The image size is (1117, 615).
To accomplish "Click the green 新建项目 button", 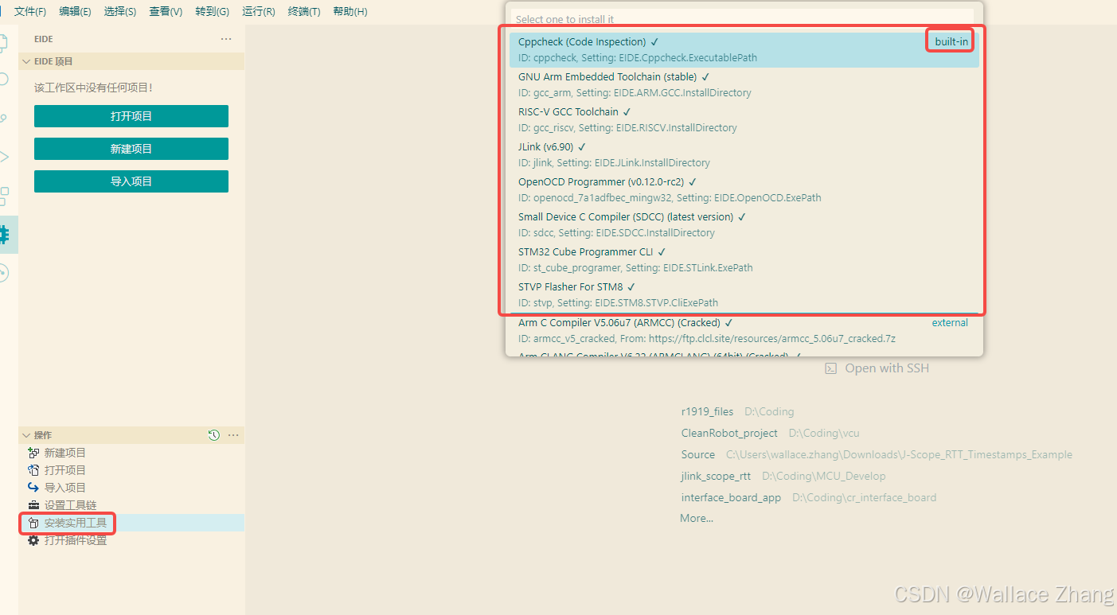I will (x=131, y=149).
